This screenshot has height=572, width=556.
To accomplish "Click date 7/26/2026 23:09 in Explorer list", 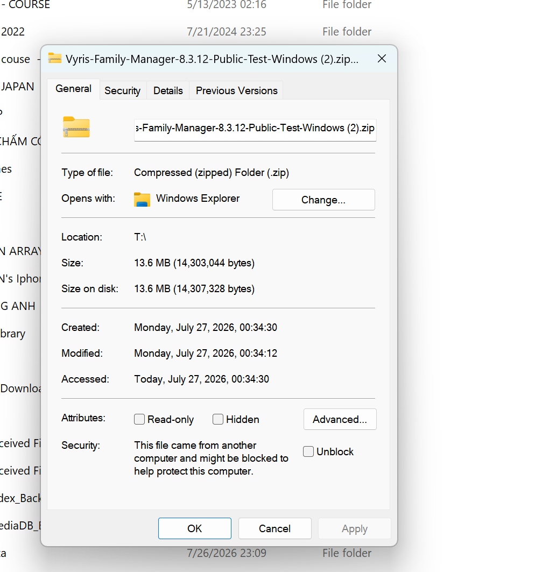I will click(x=227, y=553).
